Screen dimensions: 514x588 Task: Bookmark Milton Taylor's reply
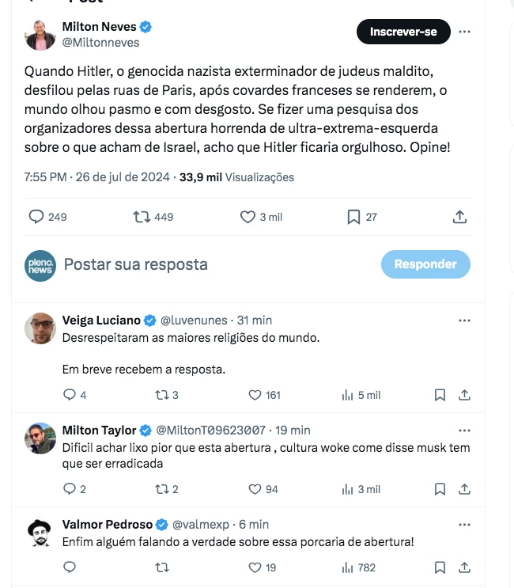coord(440,489)
